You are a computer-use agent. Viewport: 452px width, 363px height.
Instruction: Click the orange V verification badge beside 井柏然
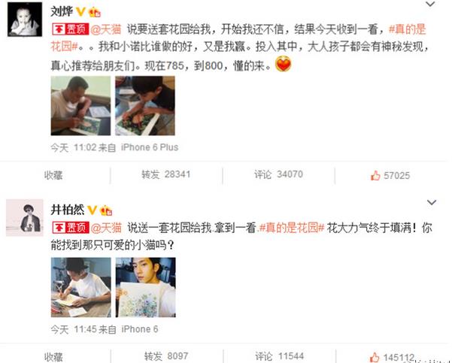click(92, 210)
